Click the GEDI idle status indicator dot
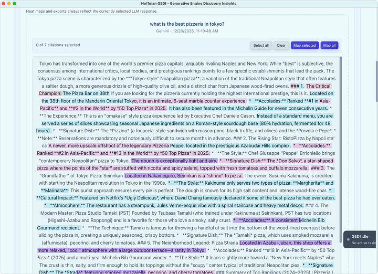This screenshot has height=274, width=378. coord(348,239)
